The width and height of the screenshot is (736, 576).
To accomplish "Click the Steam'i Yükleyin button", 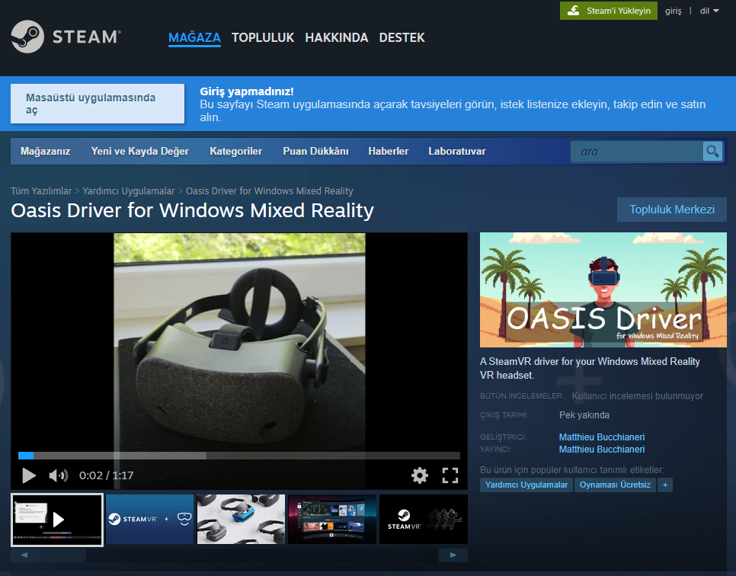I will tap(608, 11).
